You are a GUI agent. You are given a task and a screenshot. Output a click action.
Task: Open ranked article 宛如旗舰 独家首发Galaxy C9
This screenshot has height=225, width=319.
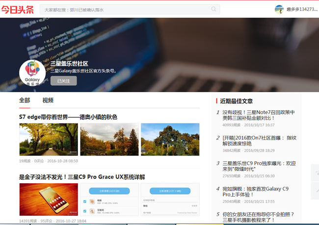coord(256,192)
